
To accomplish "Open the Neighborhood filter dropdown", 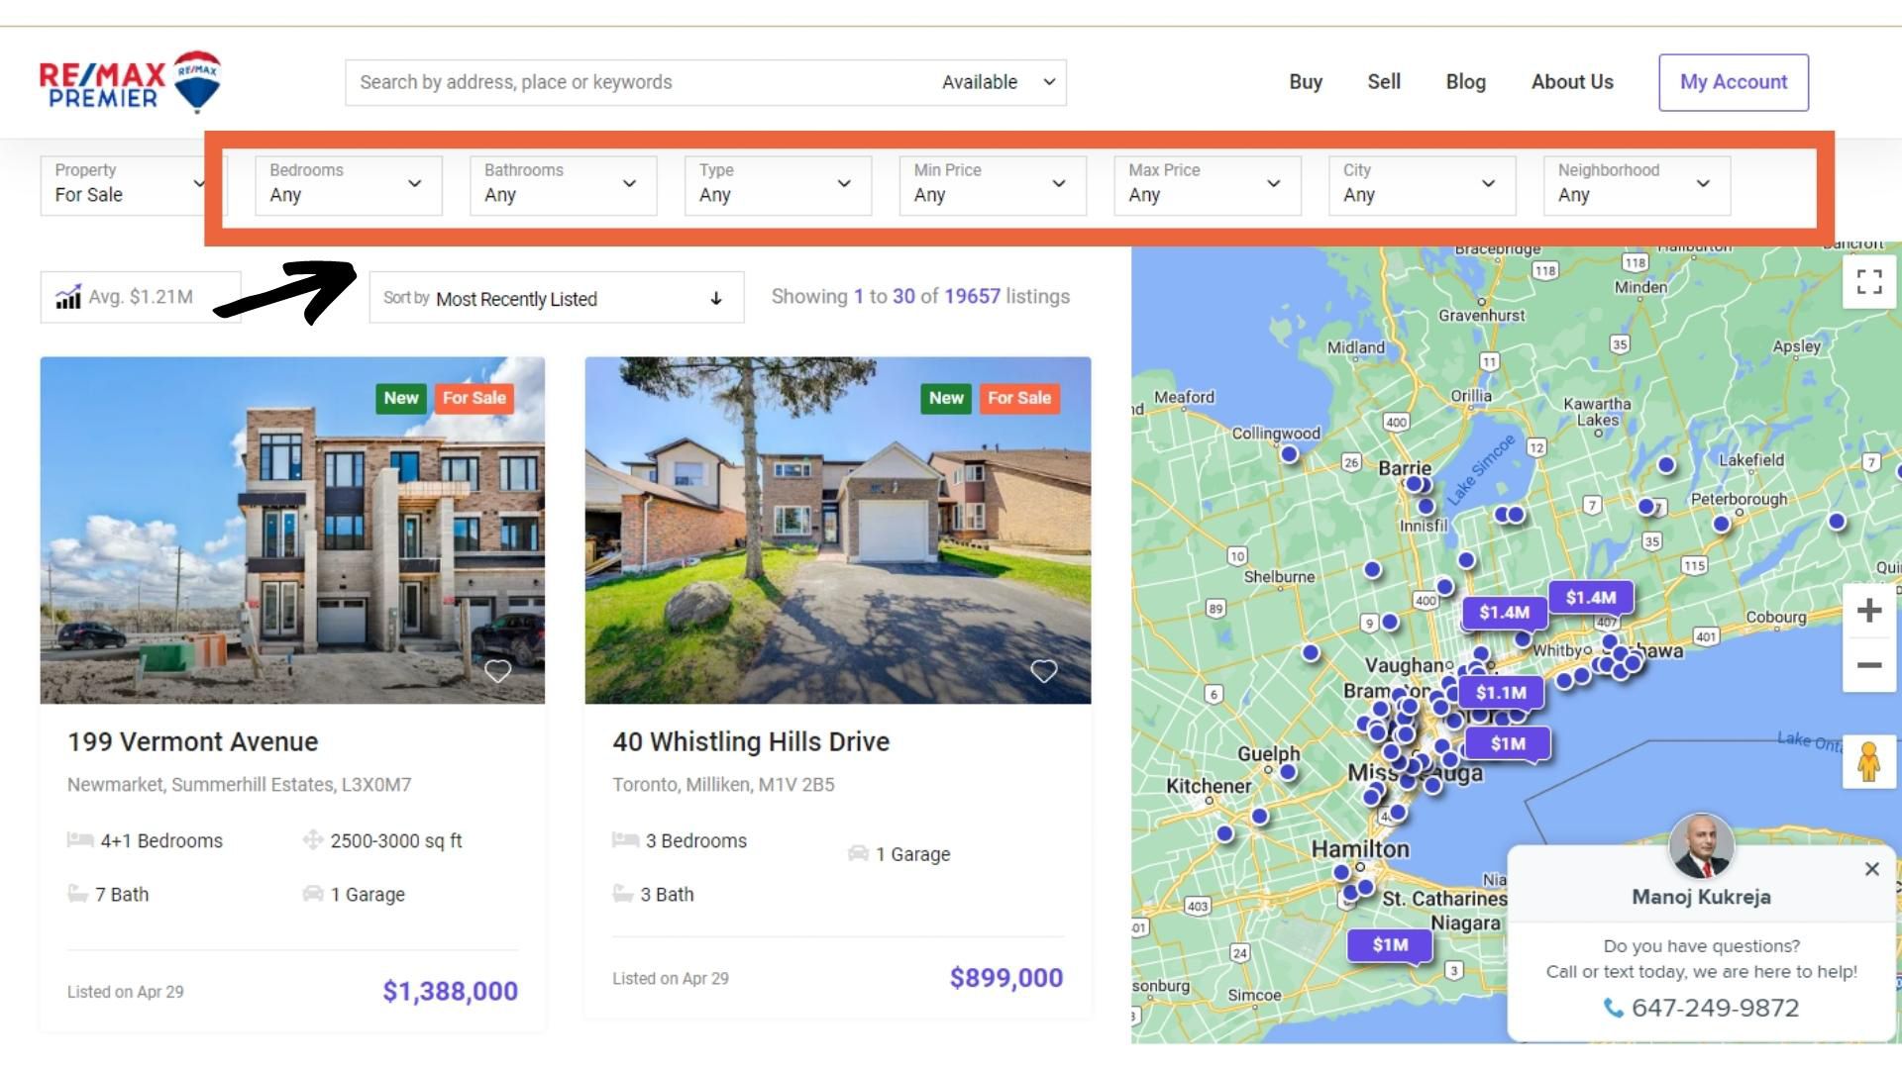I will click(x=1636, y=184).
